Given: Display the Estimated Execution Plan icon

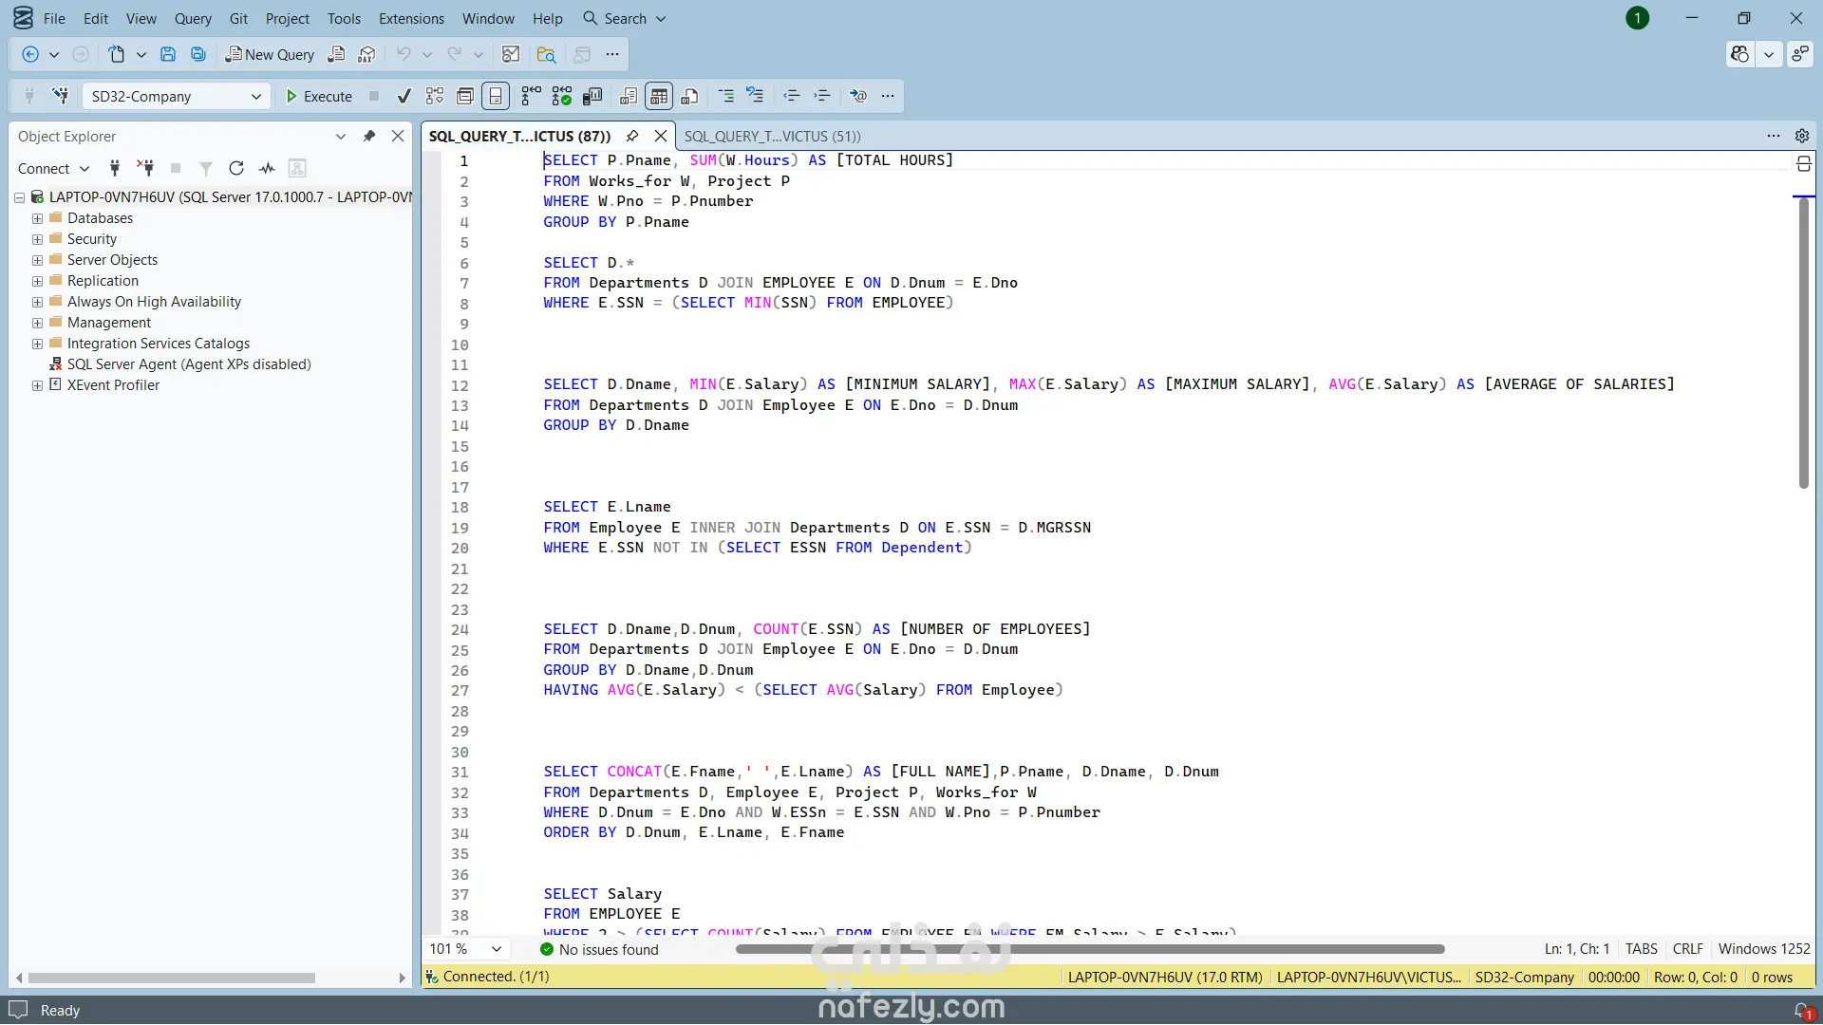Looking at the screenshot, I should 435,96.
